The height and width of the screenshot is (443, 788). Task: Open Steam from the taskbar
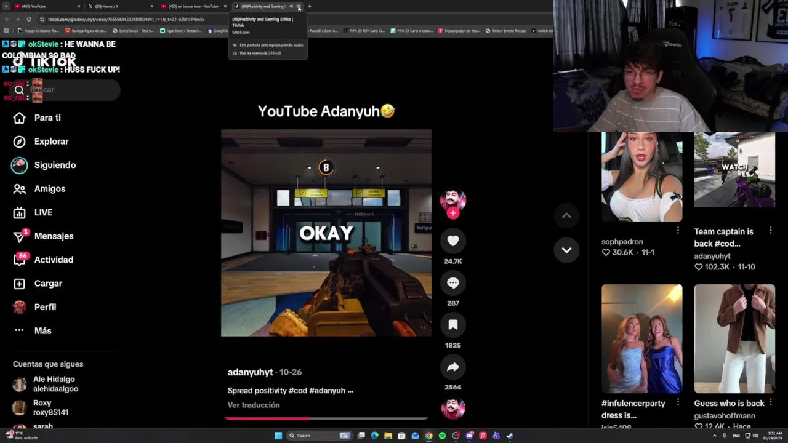(x=510, y=436)
